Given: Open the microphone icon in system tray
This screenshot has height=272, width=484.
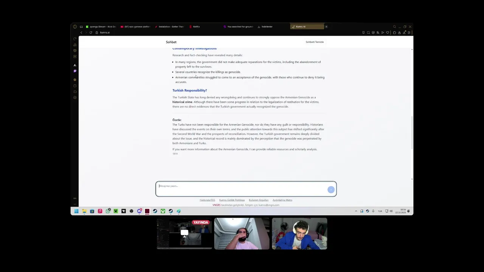Looking at the screenshot, I should coord(373,211).
